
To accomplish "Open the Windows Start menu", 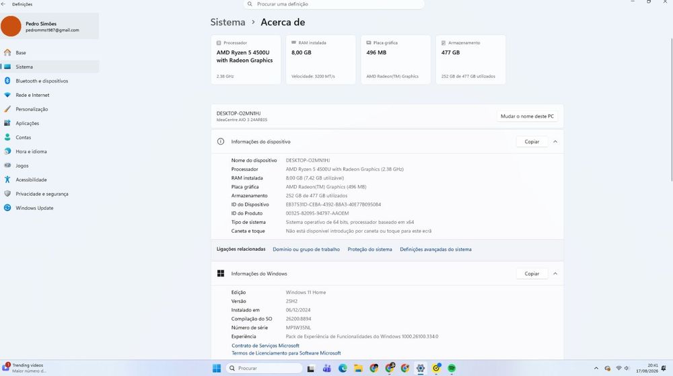I will (217, 369).
